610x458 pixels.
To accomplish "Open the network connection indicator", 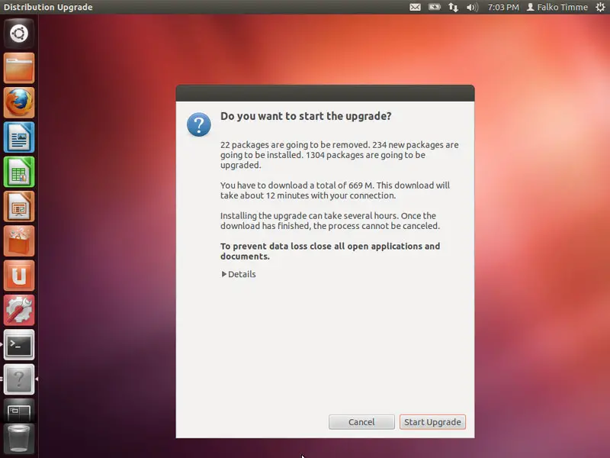I will coord(453,7).
